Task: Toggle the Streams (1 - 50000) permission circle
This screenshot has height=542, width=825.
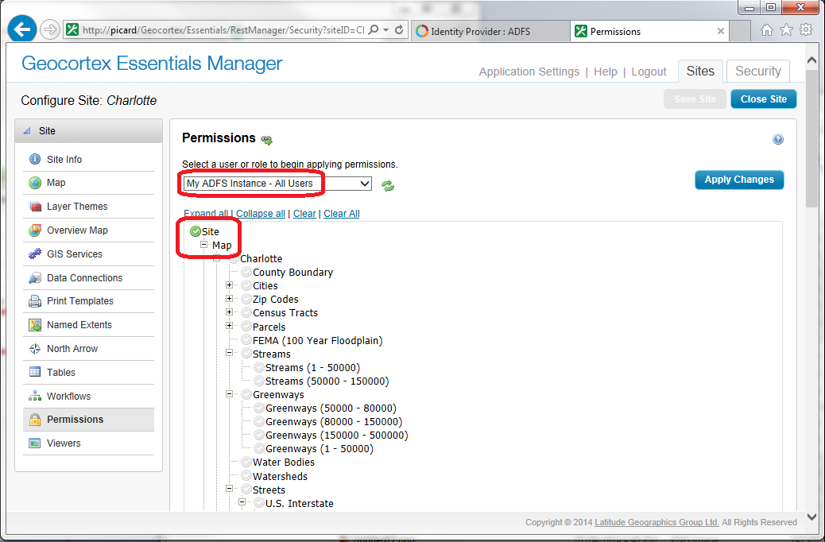Action: [x=259, y=367]
